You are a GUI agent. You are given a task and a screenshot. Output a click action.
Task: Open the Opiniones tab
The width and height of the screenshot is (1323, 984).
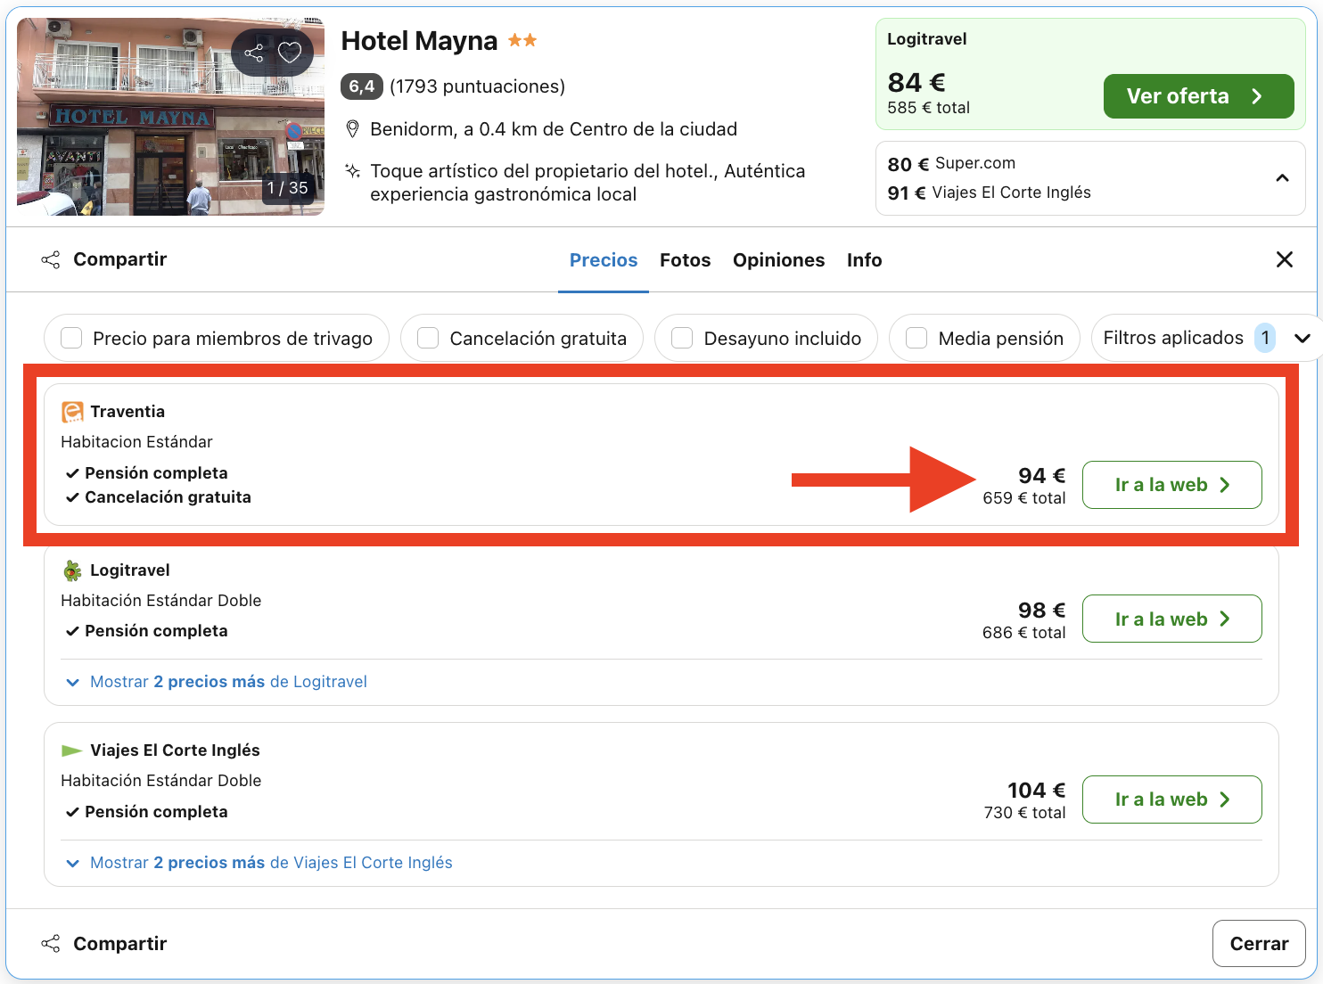pos(778,259)
